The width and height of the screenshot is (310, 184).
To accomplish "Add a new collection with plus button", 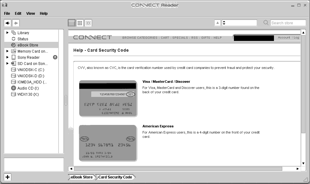I will (x=7, y=177).
